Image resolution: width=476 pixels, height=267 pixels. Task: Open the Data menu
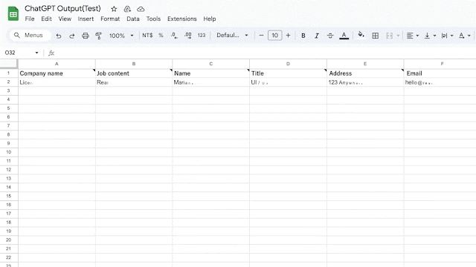coord(133,19)
